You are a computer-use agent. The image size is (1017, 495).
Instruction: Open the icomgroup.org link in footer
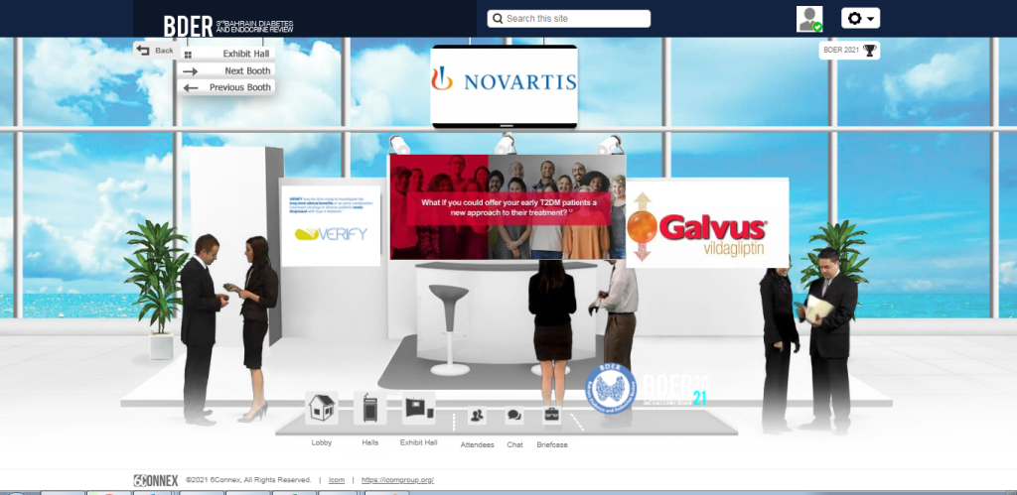click(397, 480)
